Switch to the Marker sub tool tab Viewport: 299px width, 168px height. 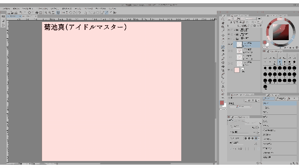pos(281,98)
